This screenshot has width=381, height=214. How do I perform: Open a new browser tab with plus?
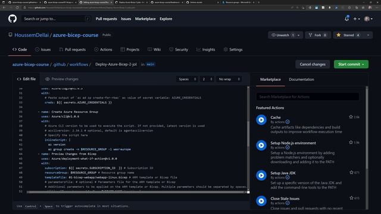[x=259, y=2]
